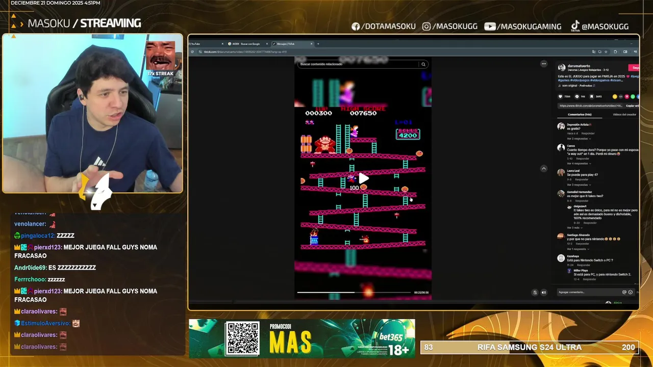This screenshot has height=367, width=653.
Task: Click chat username 'Andr0ide69'
Action: 30,268
